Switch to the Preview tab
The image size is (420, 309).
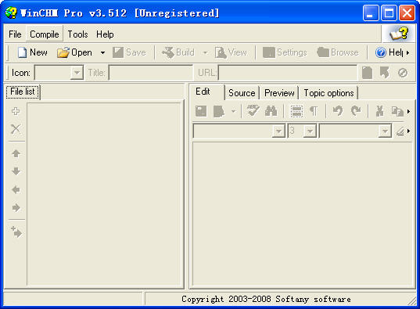(x=279, y=93)
